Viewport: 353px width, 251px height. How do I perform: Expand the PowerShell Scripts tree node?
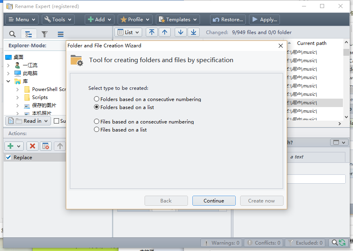18,89
